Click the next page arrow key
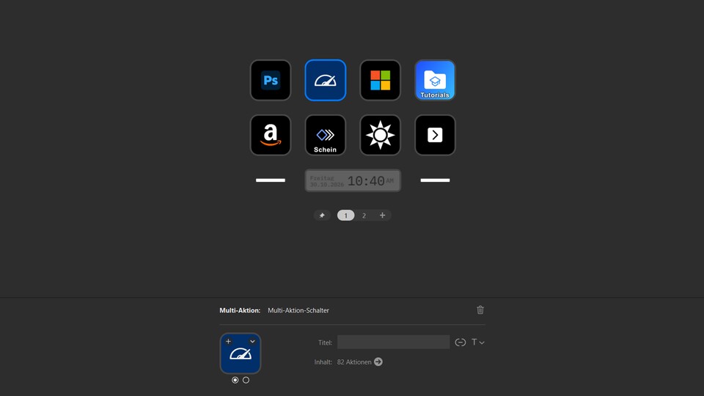This screenshot has height=396, width=704. 435,135
